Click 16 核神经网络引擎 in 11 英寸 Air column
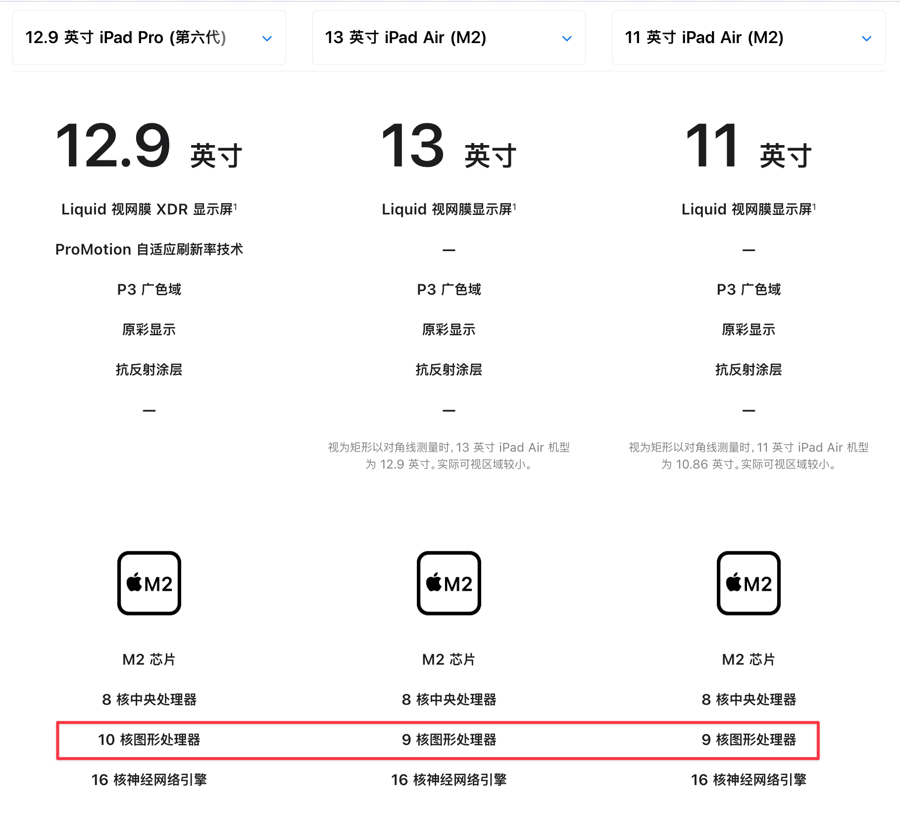 [749, 780]
